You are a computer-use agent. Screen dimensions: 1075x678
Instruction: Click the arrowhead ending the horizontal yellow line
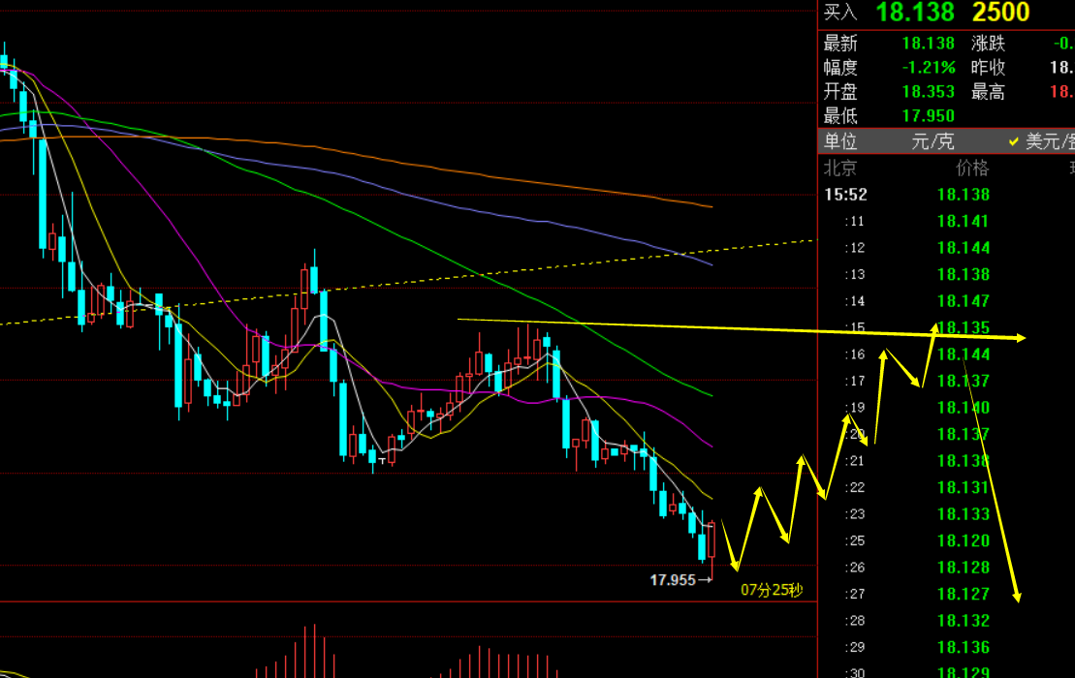click(1021, 338)
